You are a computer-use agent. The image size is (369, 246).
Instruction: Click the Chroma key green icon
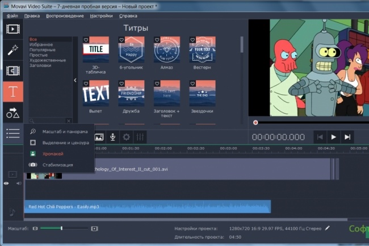coord(33,154)
